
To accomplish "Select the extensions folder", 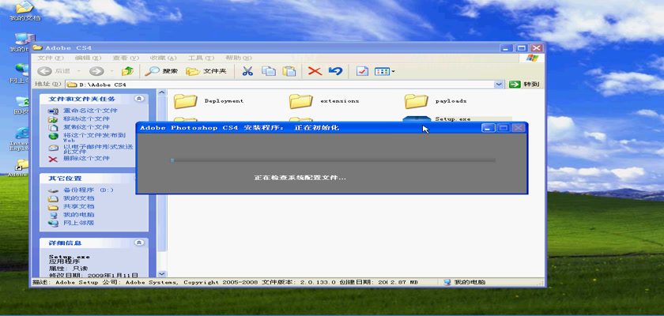I will pyautogui.click(x=324, y=101).
